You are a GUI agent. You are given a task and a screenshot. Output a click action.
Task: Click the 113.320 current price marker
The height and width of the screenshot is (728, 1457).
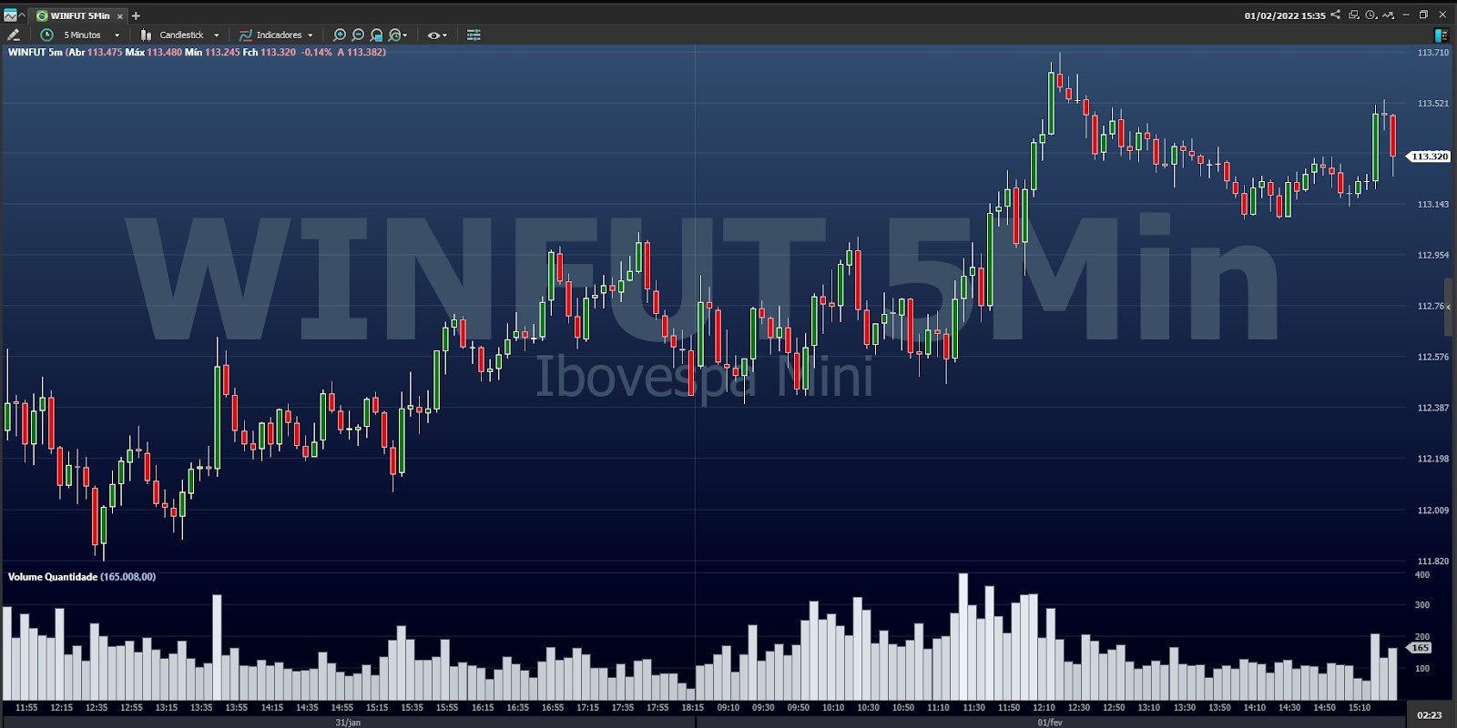[1429, 157]
